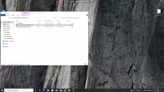Viewport: 164px width, 92px height.
Task: Switch to details view layout button
Action: [x=85, y=64]
